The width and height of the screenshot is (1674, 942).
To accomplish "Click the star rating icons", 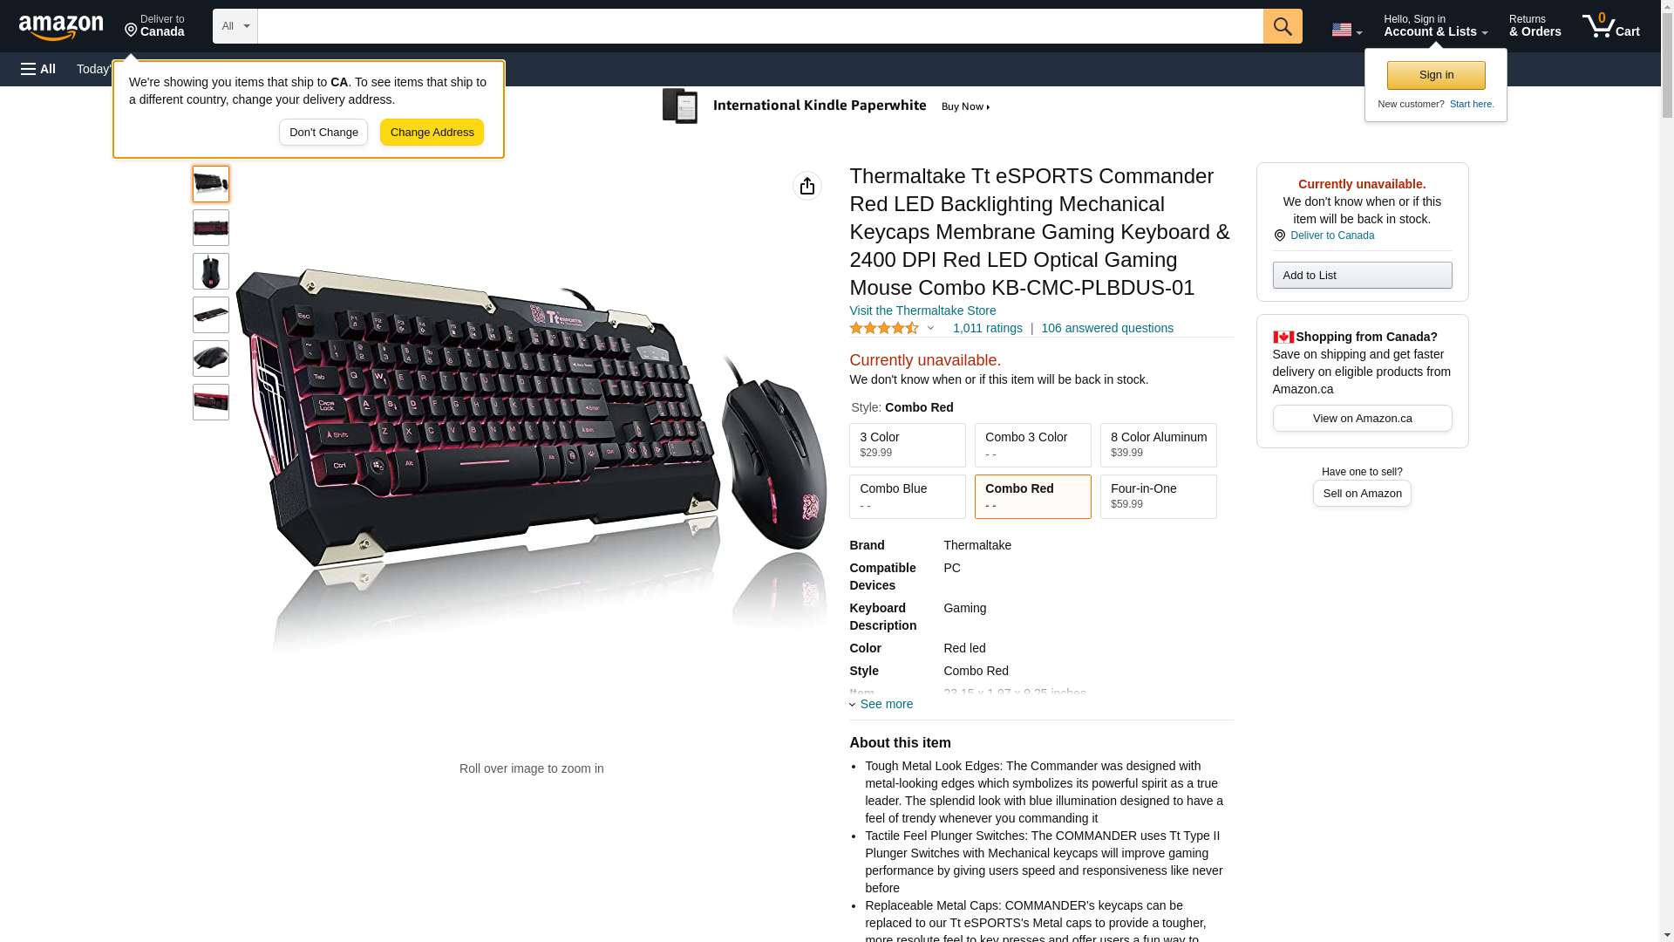I will 884,329.
